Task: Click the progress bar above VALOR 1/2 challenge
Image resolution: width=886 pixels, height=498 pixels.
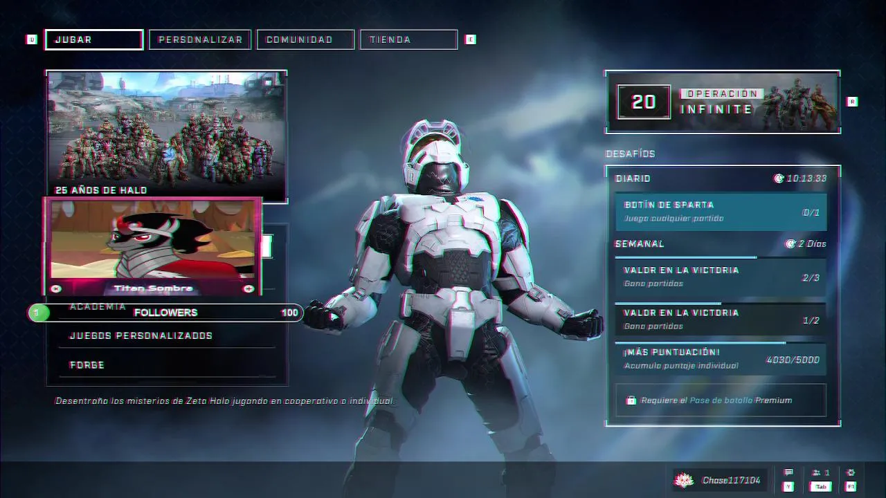Action: pos(721,303)
